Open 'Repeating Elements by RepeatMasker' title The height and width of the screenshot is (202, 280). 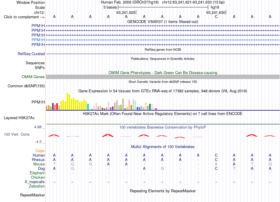[x=163, y=191]
